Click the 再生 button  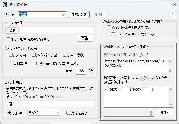point(85,38)
